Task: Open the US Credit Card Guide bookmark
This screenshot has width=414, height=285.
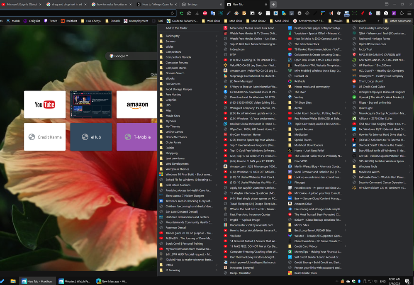Action: click(x=372, y=87)
